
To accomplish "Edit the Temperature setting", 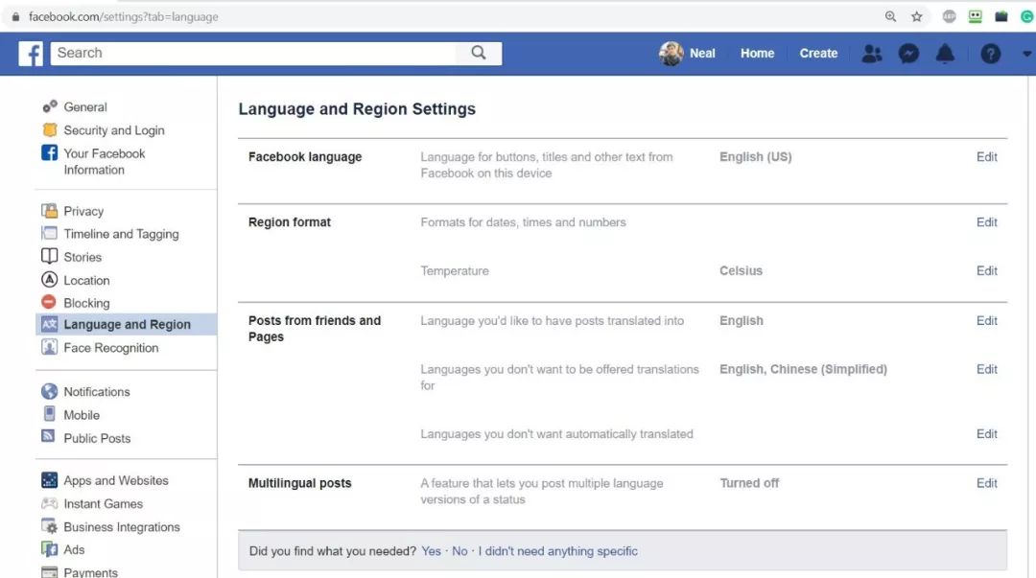I will click(x=986, y=271).
